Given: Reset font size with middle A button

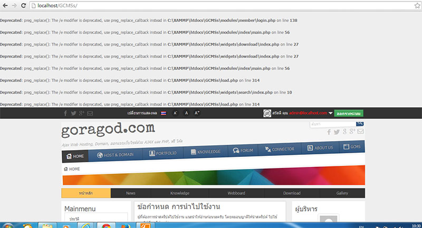Looking at the screenshot, I should 186,113.
